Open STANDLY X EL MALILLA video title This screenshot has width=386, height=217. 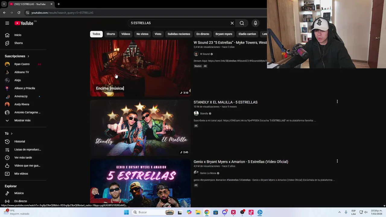click(x=226, y=102)
